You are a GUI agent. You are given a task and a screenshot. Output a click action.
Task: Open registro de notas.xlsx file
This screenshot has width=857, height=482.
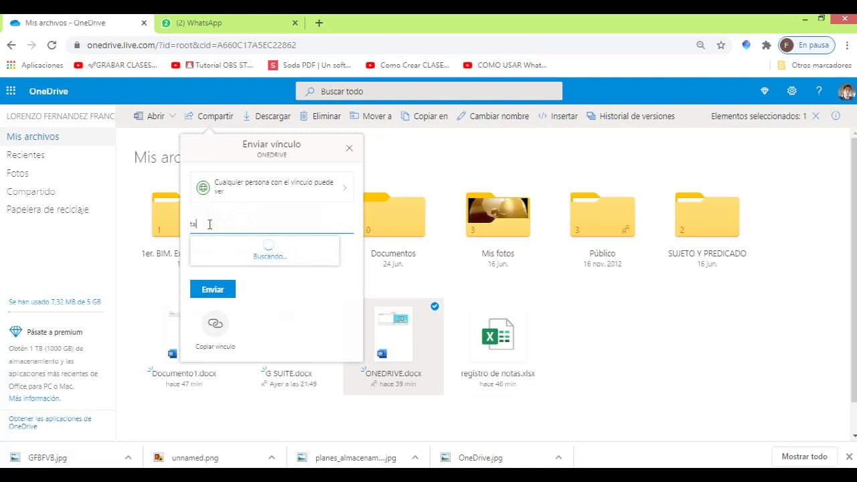tap(497, 348)
